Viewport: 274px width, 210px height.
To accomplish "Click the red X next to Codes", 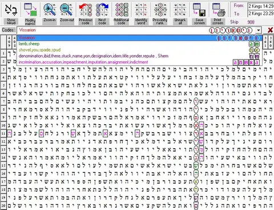I will coord(270,30).
